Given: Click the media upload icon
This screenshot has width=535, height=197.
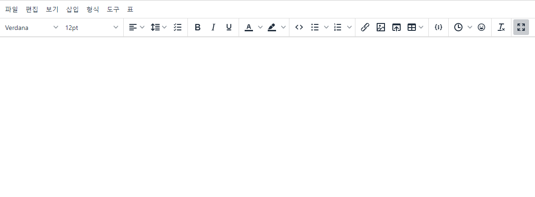Looking at the screenshot, I should click(x=397, y=28).
